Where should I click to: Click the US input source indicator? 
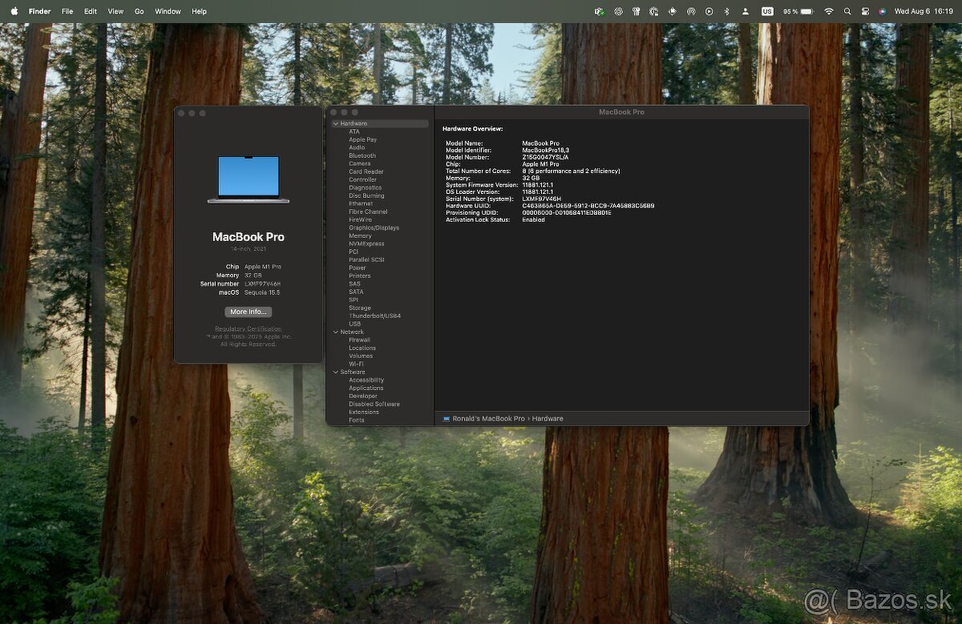coord(767,11)
